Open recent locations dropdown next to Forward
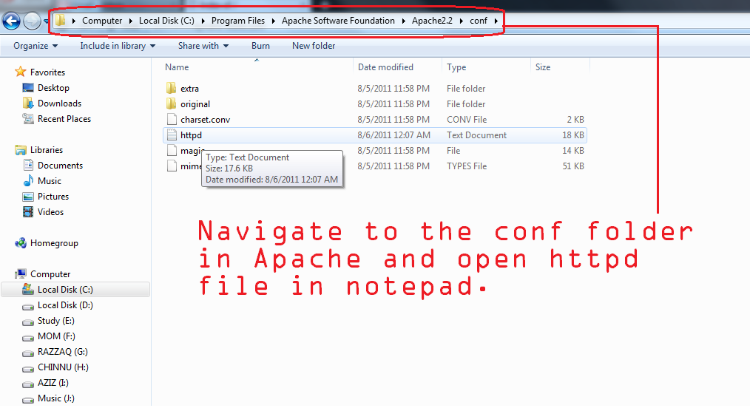This screenshot has width=750, height=408. (x=46, y=21)
